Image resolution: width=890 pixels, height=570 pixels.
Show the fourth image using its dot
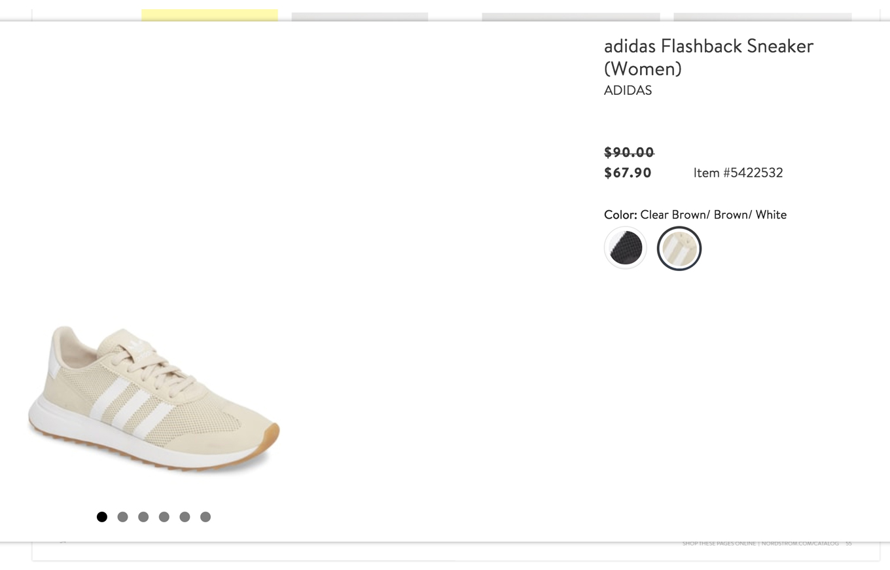(164, 516)
